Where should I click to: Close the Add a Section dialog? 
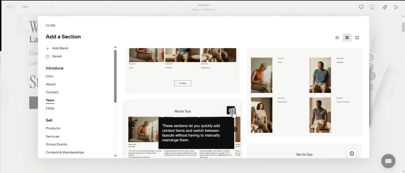click(51, 26)
